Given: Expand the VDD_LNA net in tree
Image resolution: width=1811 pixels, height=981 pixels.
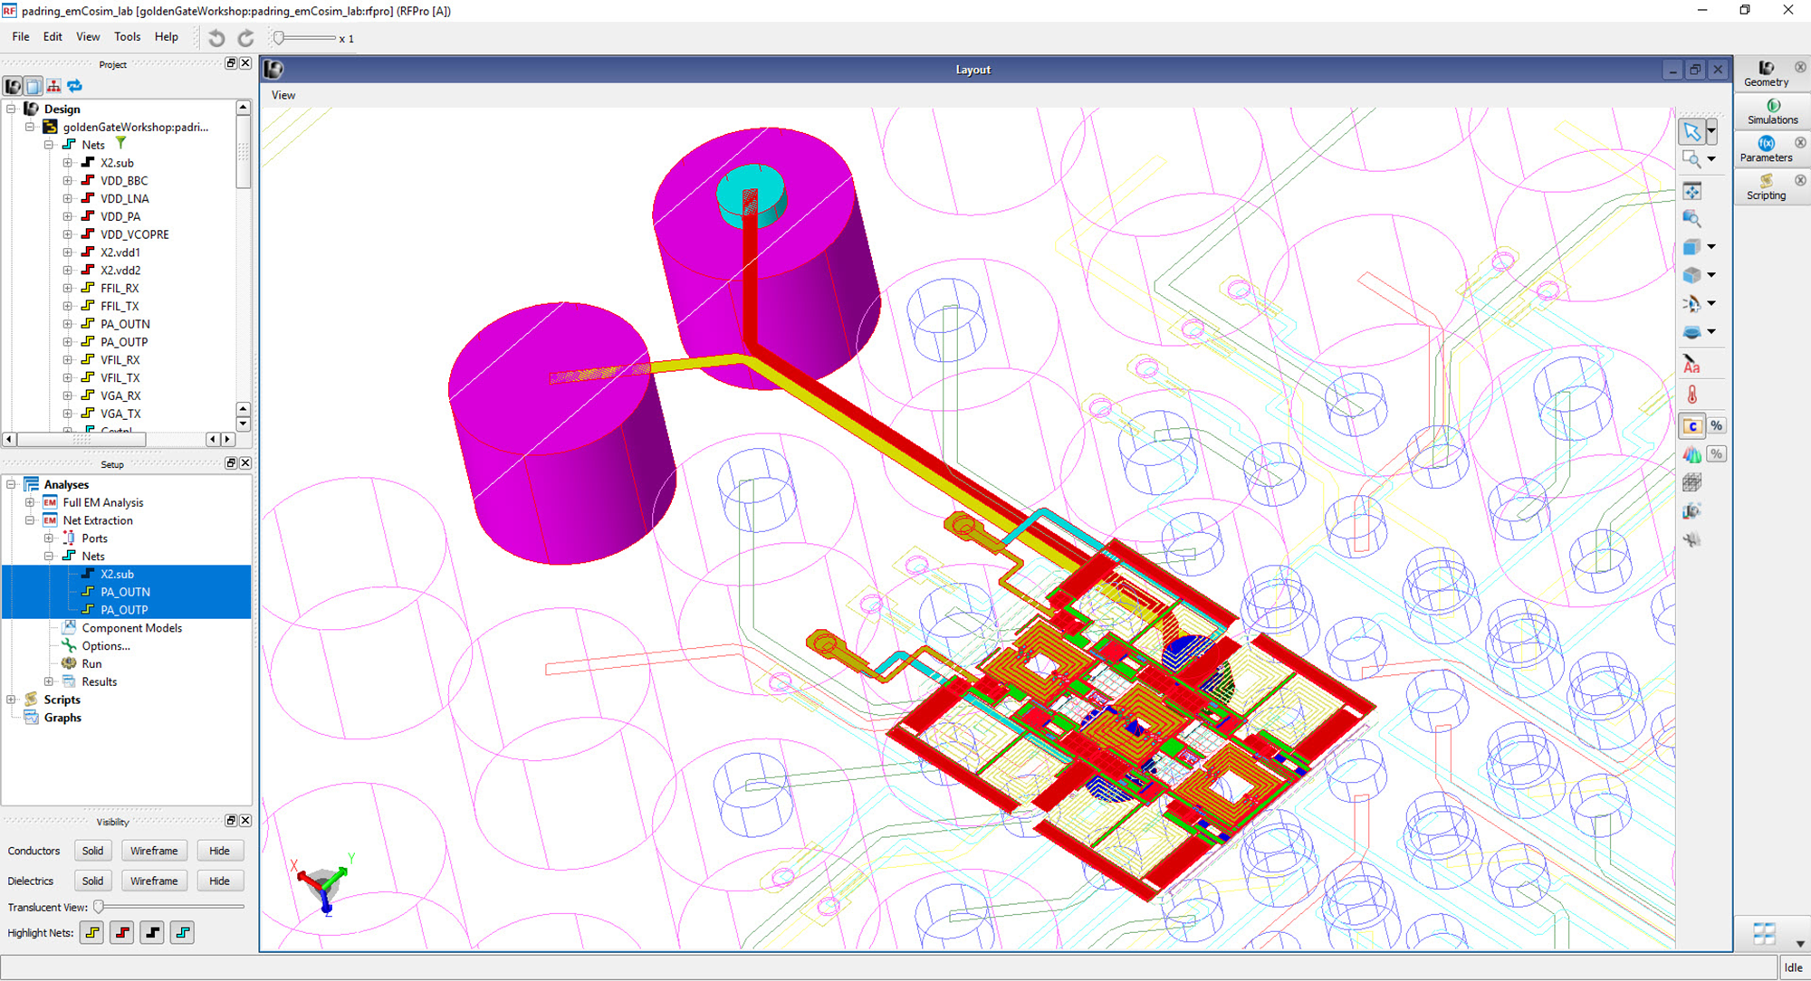Looking at the screenshot, I should (x=69, y=198).
